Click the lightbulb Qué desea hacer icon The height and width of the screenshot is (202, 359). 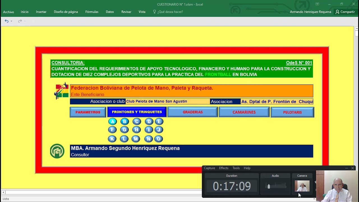(x=155, y=12)
